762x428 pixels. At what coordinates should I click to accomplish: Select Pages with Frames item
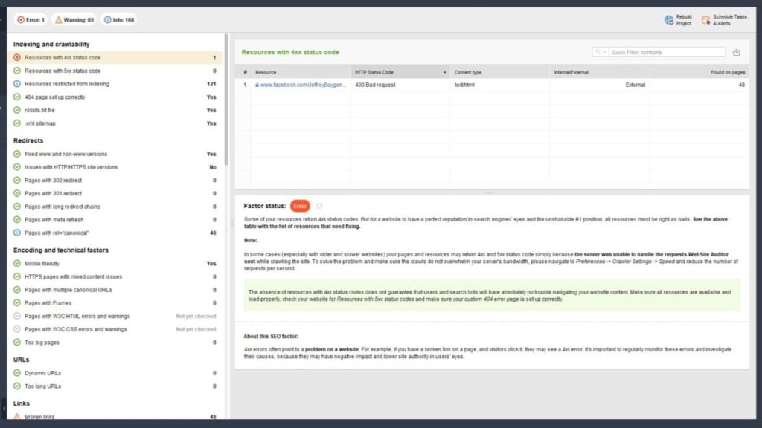[115, 303]
